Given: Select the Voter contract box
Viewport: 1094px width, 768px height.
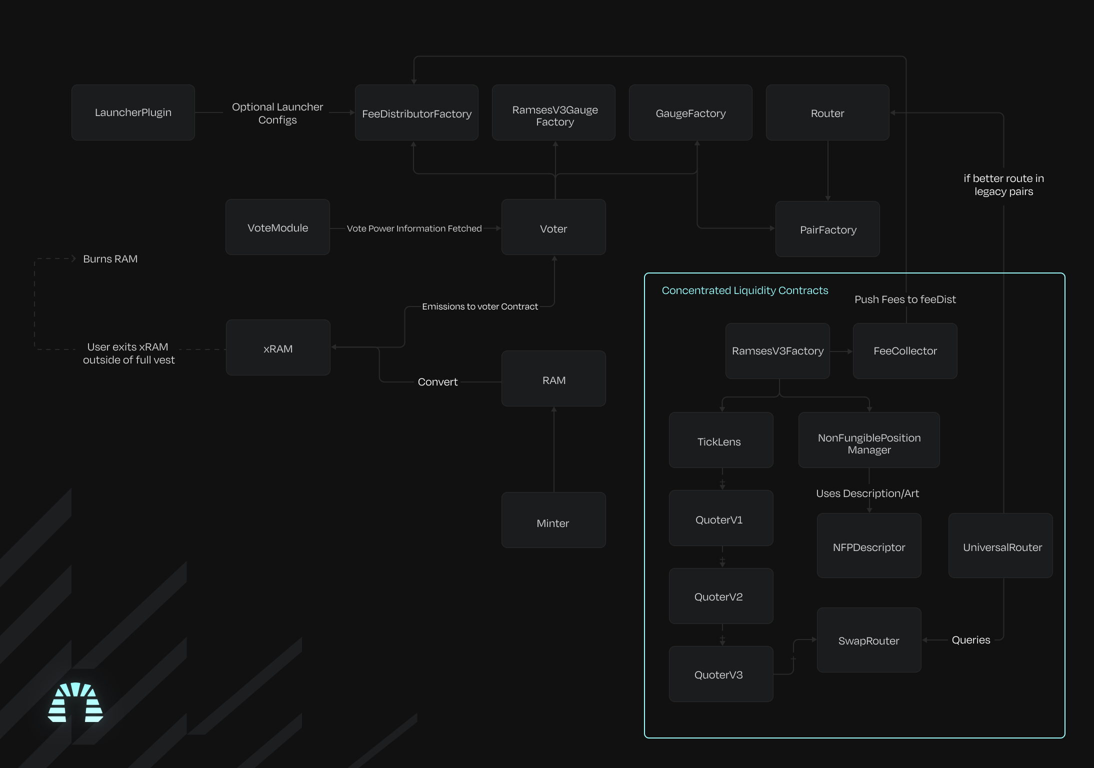Looking at the screenshot, I should pyautogui.click(x=553, y=227).
